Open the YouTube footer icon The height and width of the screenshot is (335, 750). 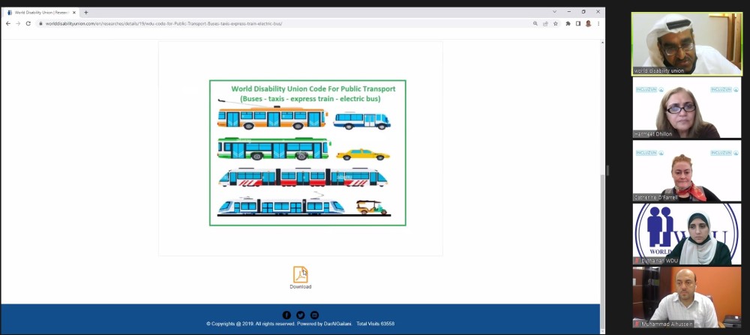(x=314, y=315)
